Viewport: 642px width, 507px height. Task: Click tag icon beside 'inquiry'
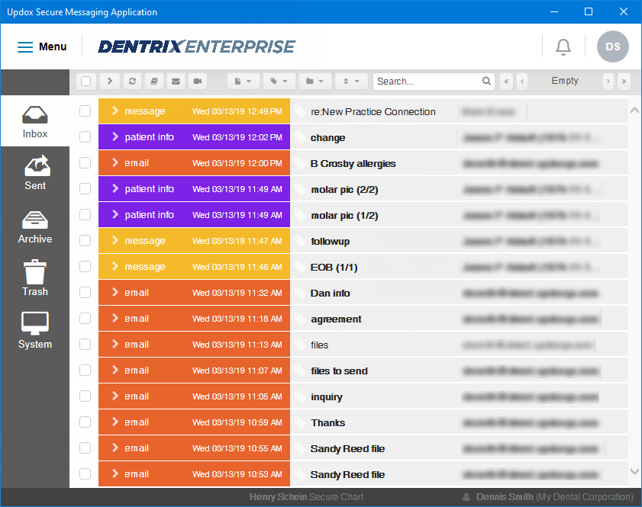(x=300, y=396)
